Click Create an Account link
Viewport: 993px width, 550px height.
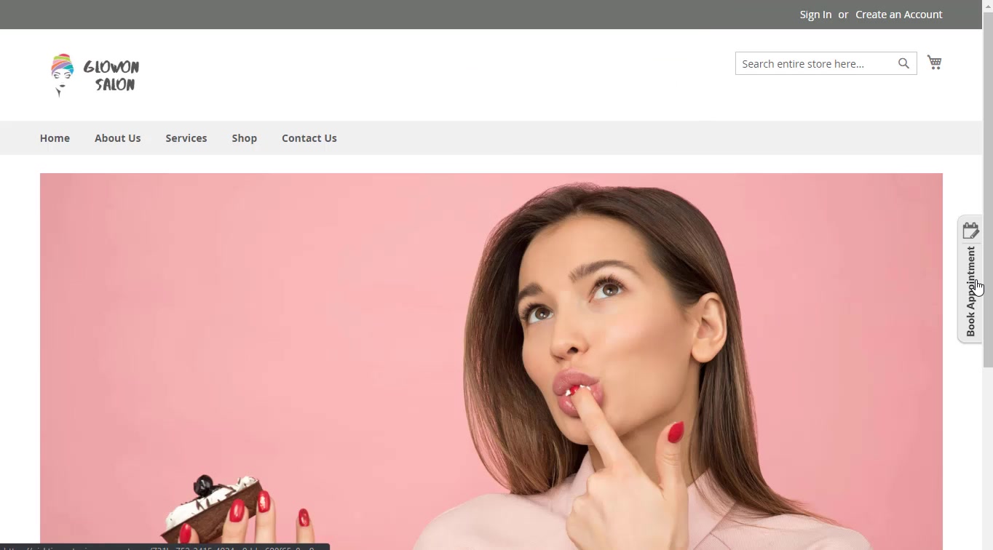pos(898,15)
